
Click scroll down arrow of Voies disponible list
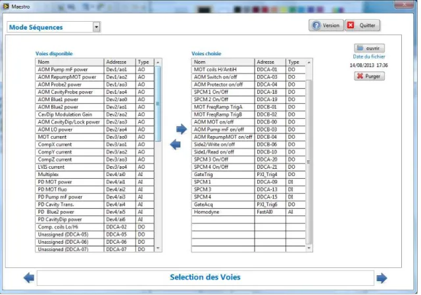[158, 248]
